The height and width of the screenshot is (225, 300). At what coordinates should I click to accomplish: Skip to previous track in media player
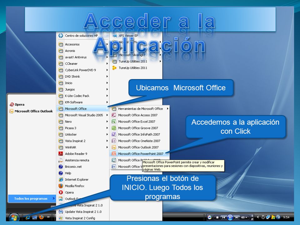(x=223, y=217)
